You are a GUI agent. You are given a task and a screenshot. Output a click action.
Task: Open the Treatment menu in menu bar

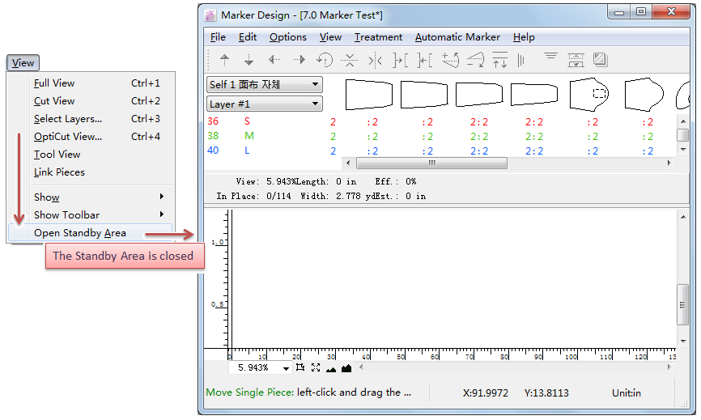pos(378,37)
